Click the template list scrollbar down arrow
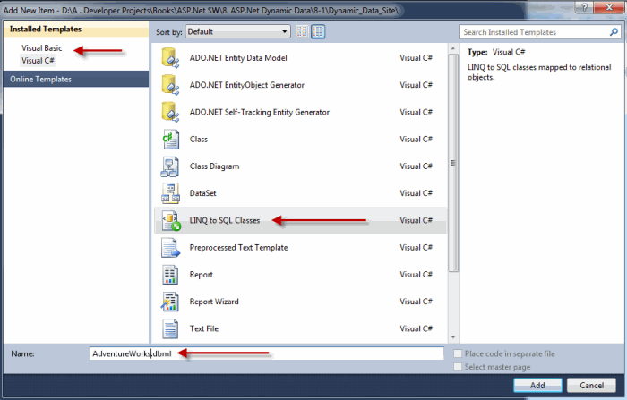The width and height of the screenshot is (627, 400). pyautogui.click(x=452, y=337)
